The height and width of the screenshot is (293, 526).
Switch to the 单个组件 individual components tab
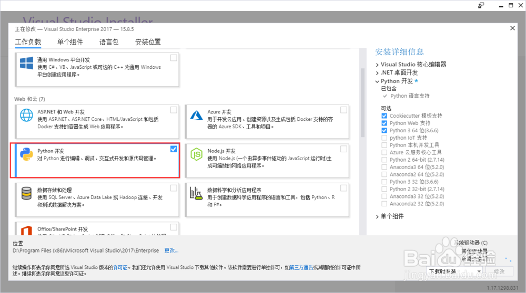pos(70,42)
